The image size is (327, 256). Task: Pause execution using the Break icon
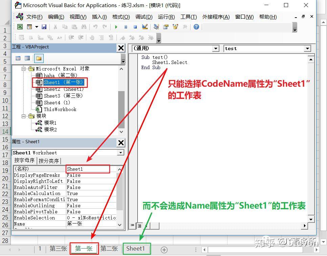[126, 26]
